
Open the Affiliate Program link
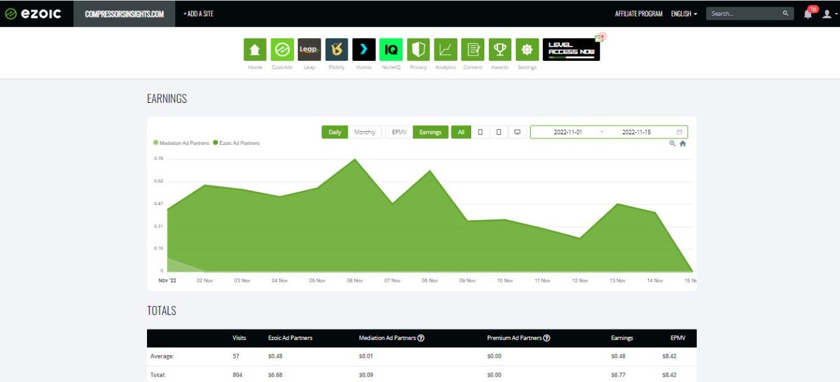(x=639, y=14)
